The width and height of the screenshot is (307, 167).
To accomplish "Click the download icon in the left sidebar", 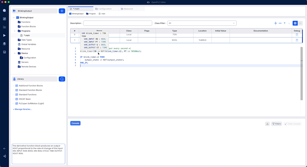I will click(x=4, y=27).
